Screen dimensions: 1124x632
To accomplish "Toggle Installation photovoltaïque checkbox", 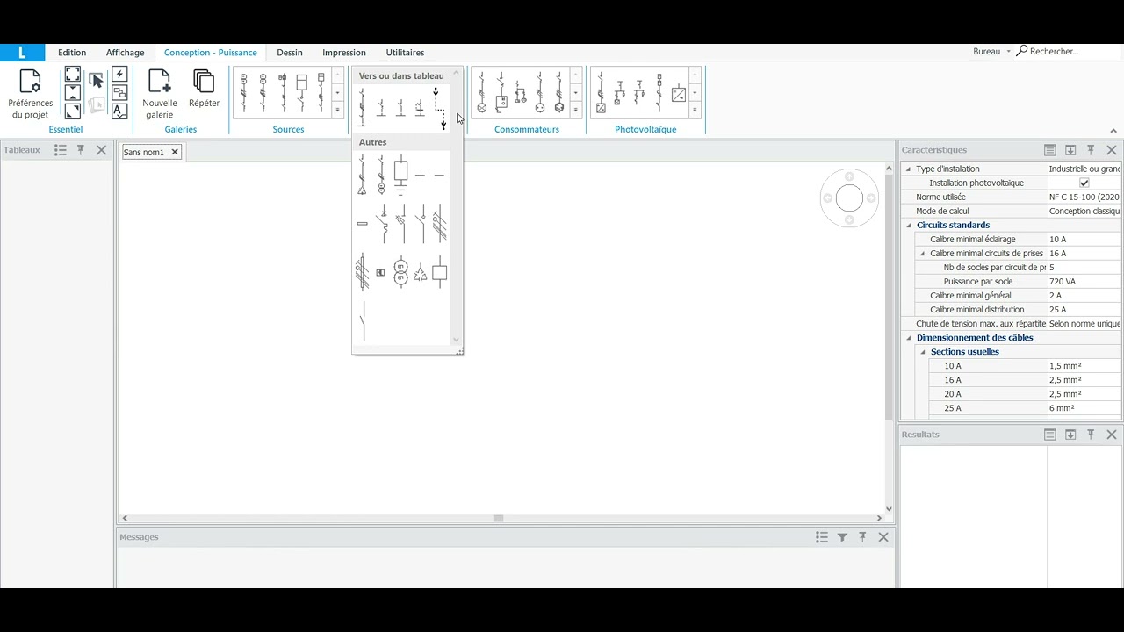I will tap(1084, 183).
